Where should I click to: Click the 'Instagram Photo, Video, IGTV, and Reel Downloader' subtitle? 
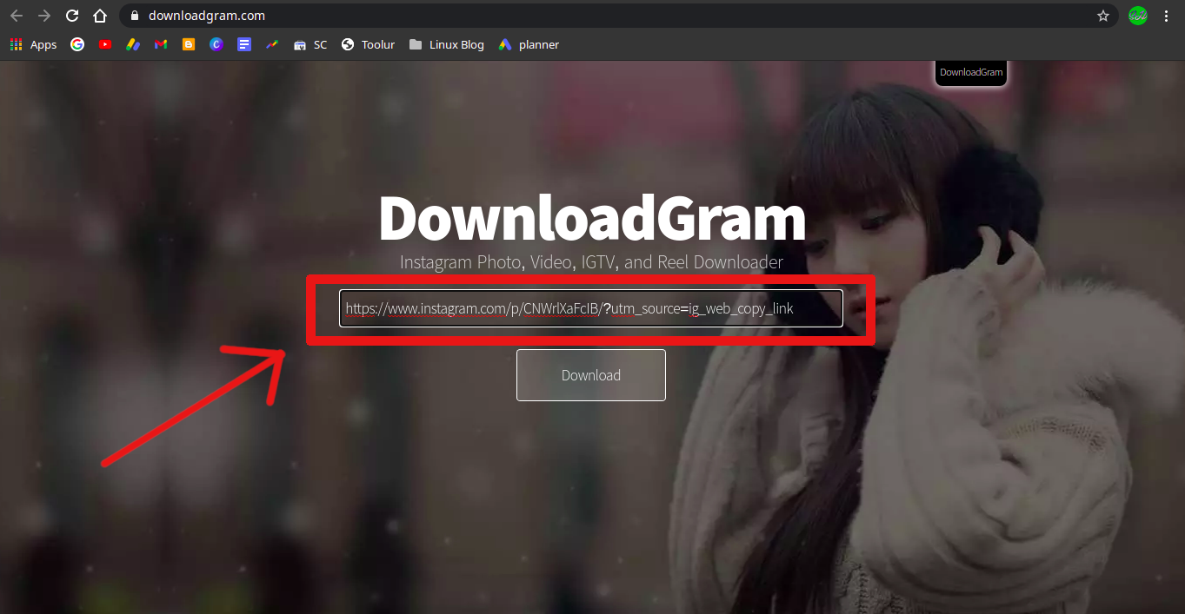tap(591, 262)
